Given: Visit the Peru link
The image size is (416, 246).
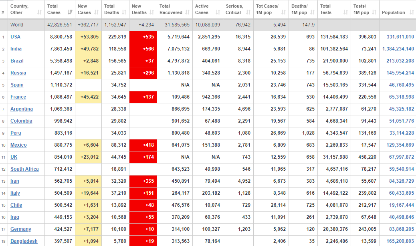Looking at the screenshot, I should coord(16,133).
